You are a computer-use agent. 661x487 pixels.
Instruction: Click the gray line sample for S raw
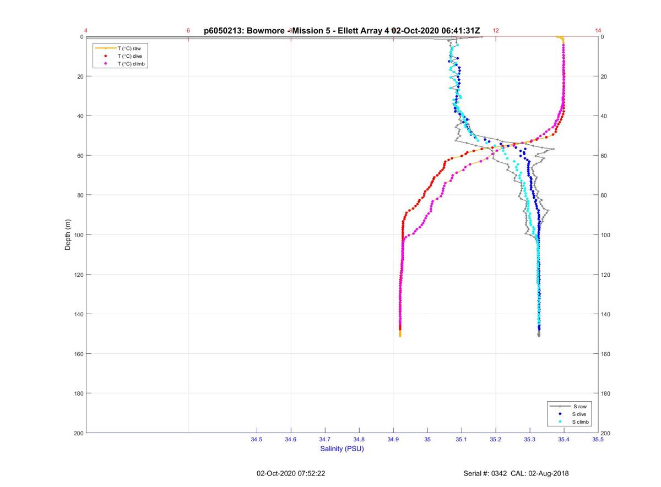[560, 406]
